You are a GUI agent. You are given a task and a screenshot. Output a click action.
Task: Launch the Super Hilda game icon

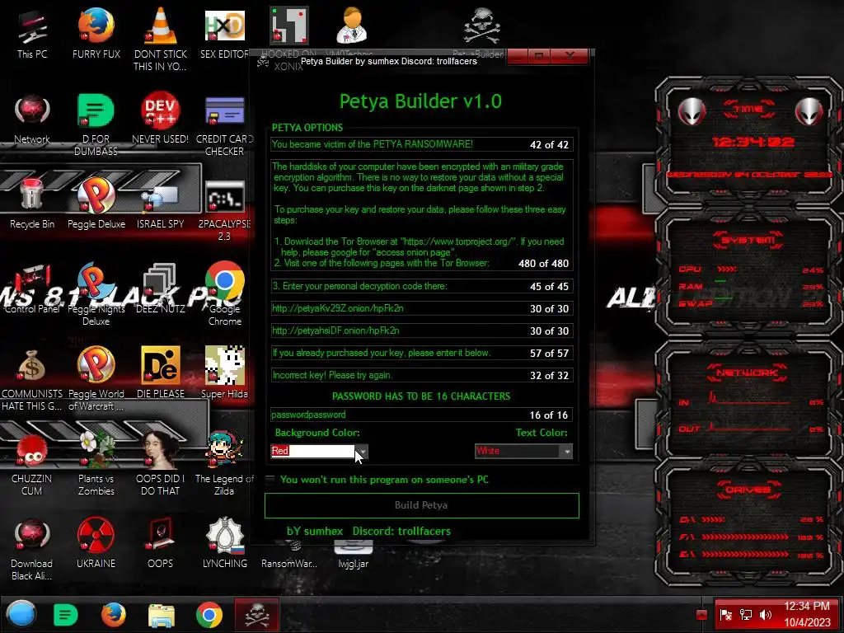click(x=224, y=373)
